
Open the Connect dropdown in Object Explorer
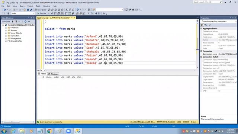pos(6,22)
